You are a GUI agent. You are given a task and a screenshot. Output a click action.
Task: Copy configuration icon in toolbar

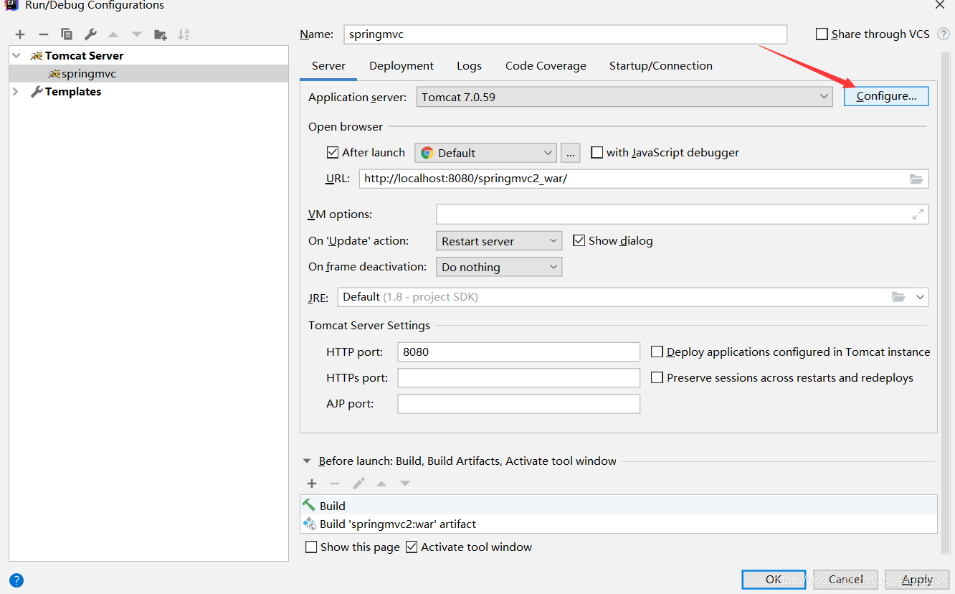coord(67,34)
